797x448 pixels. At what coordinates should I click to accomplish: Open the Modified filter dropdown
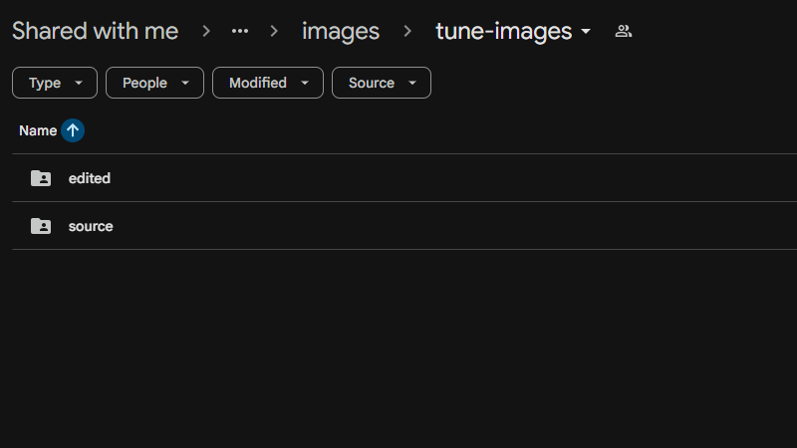pos(267,83)
